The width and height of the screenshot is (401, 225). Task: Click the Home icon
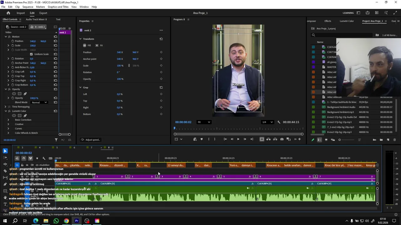tap(8, 13)
